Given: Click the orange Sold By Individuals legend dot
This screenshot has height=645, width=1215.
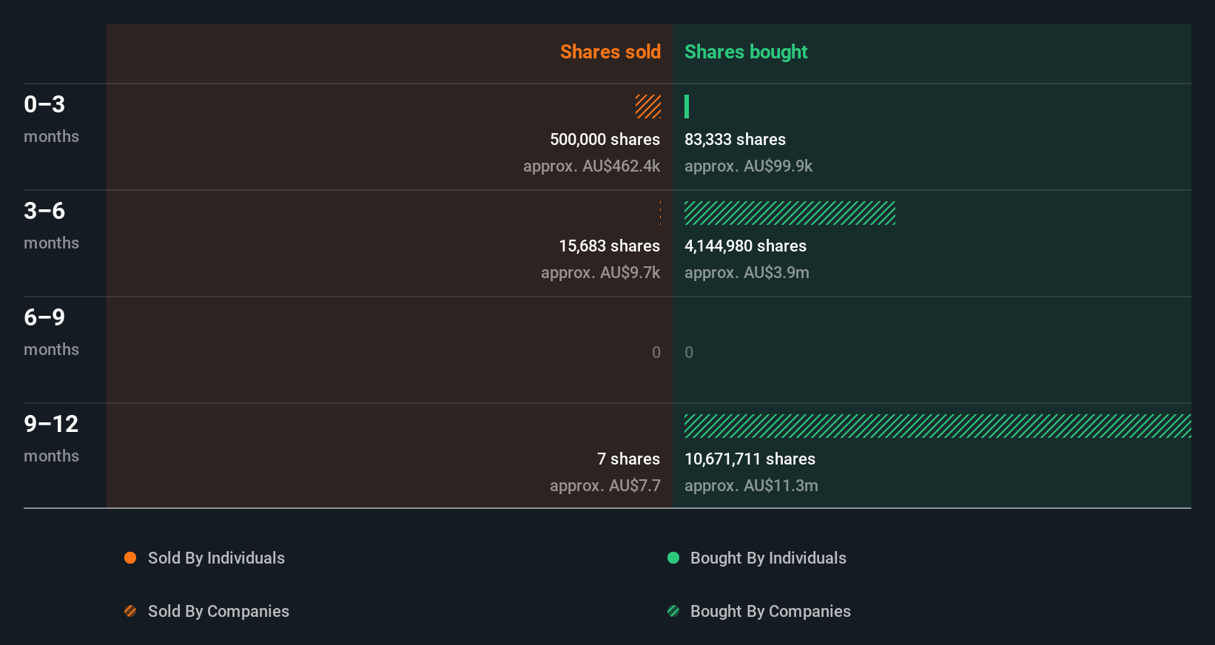Looking at the screenshot, I should click(130, 558).
